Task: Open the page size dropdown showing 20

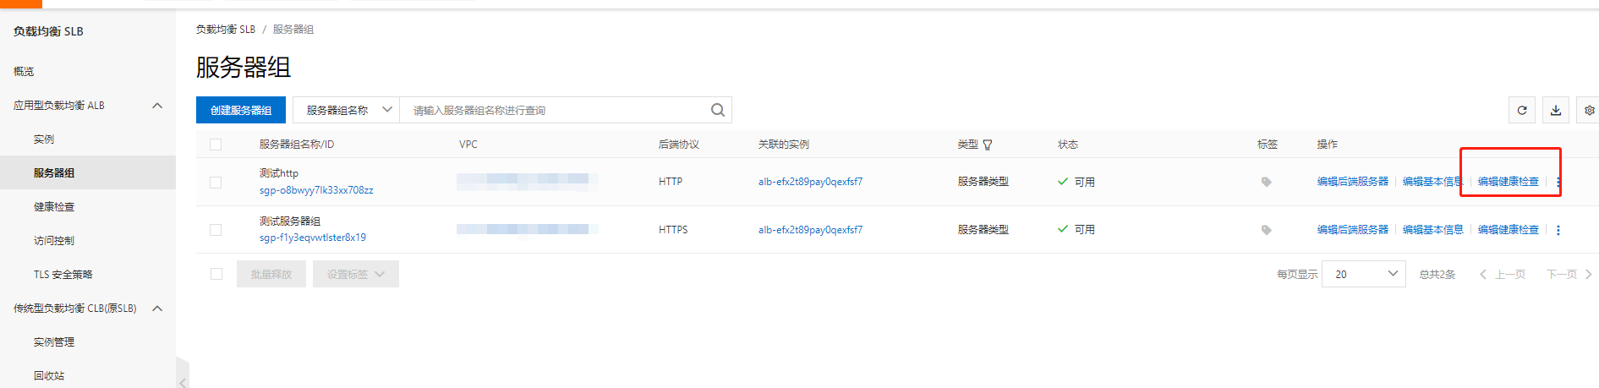Action: [x=1364, y=274]
